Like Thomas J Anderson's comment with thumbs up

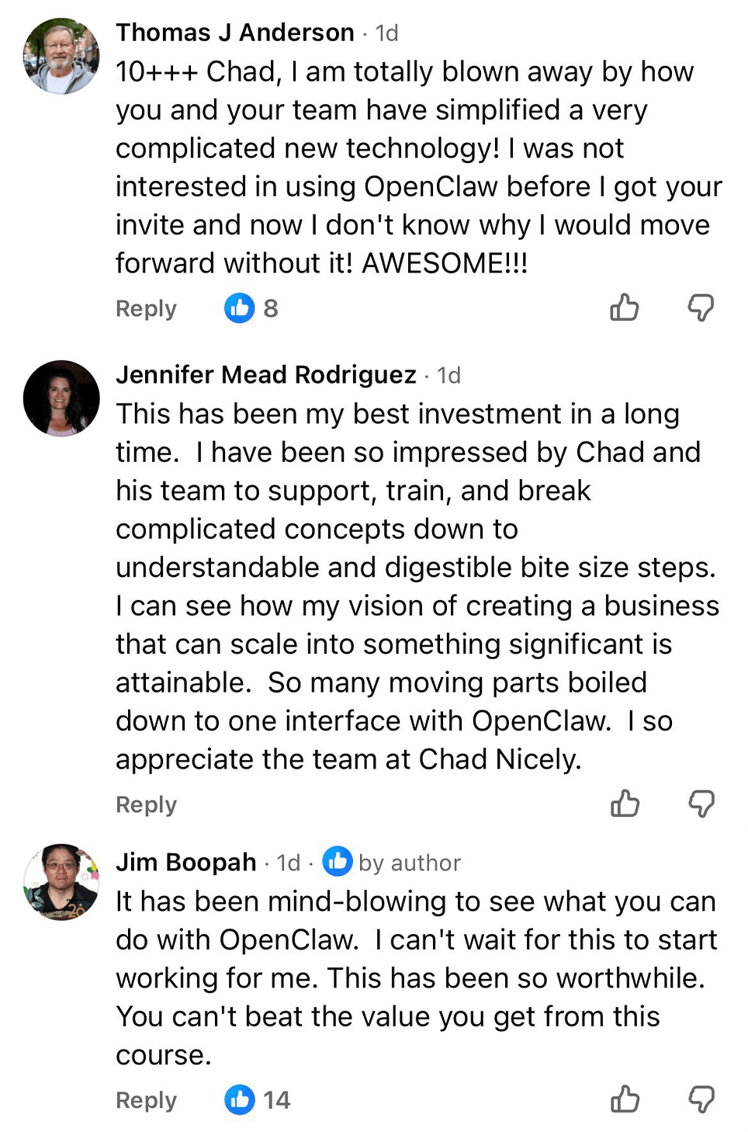pos(624,307)
